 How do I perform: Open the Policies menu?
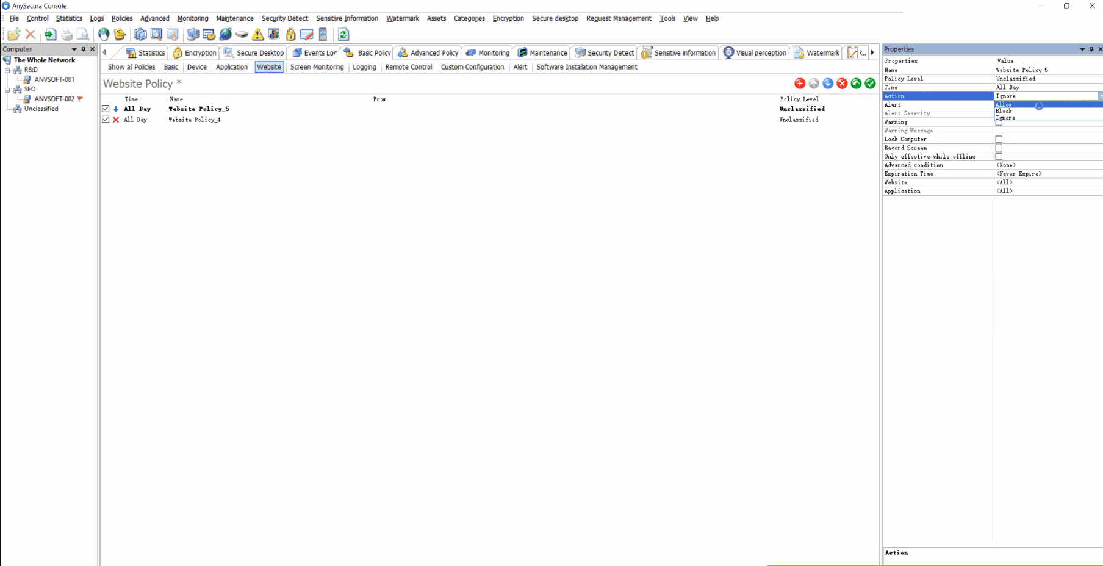coord(121,18)
